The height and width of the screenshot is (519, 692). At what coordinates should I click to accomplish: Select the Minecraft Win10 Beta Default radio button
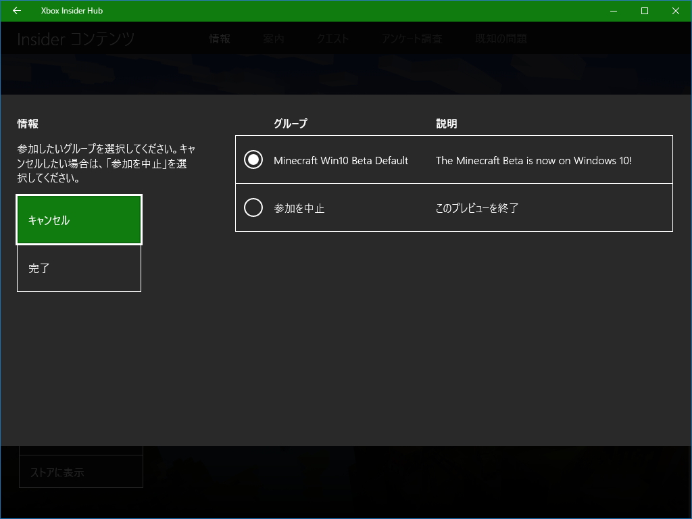(253, 159)
